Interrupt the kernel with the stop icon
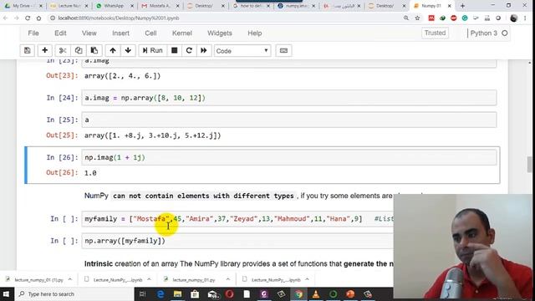The width and height of the screenshot is (535, 301). click(x=175, y=50)
